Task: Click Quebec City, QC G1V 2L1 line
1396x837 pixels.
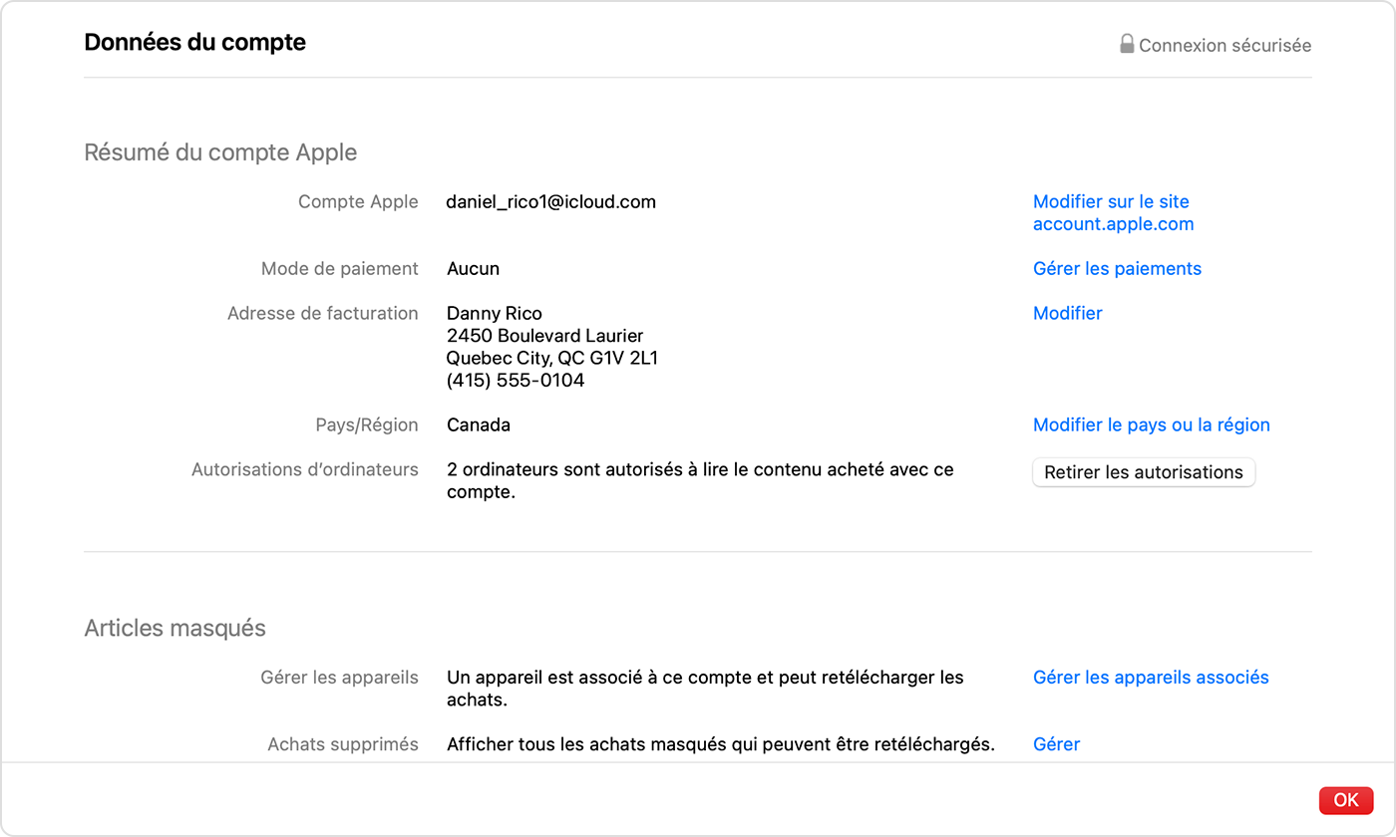Action: pos(552,358)
